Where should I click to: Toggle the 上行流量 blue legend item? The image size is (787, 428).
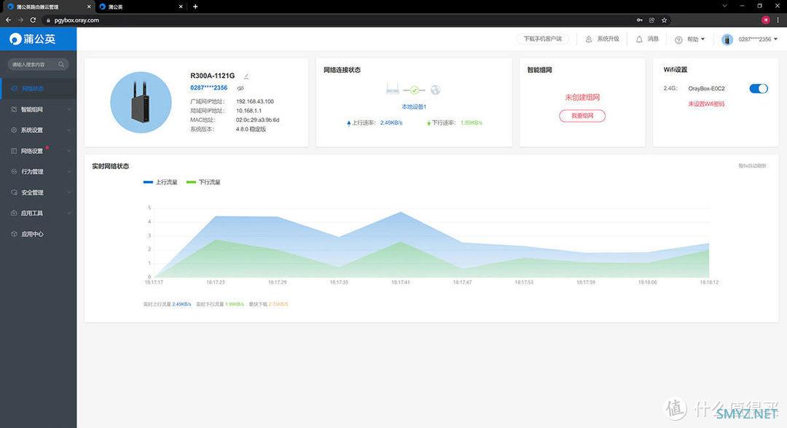160,182
